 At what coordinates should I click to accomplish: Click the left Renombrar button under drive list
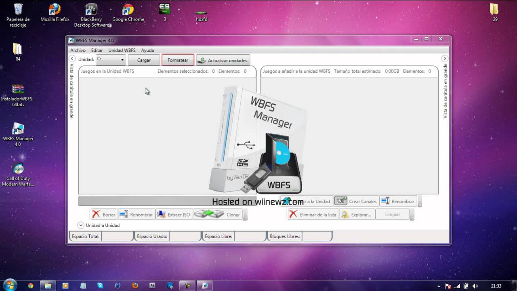point(137,215)
